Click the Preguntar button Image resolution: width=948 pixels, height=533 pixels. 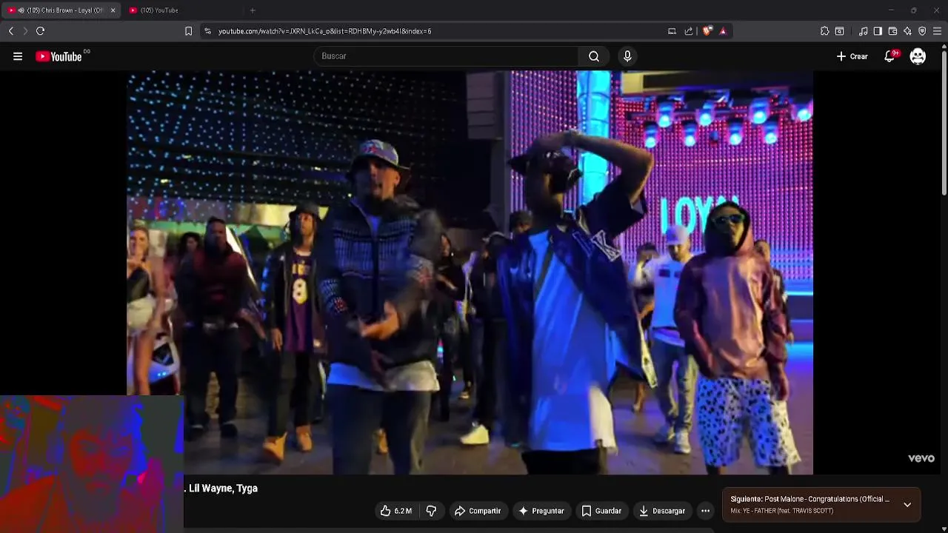coord(541,511)
